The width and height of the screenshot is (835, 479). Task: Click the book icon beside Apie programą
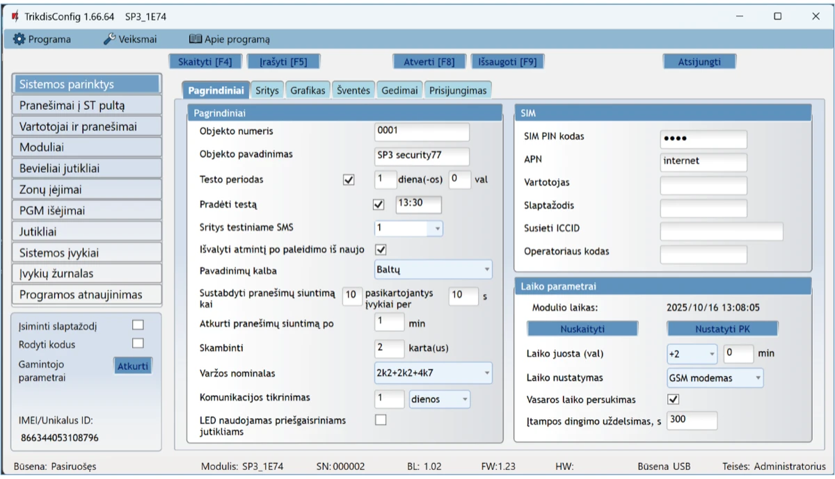coord(196,40)
